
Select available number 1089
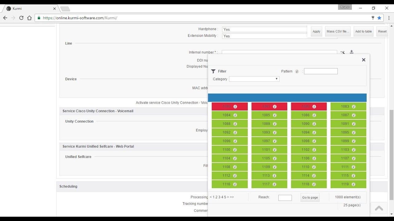click(x=269, y=124)
